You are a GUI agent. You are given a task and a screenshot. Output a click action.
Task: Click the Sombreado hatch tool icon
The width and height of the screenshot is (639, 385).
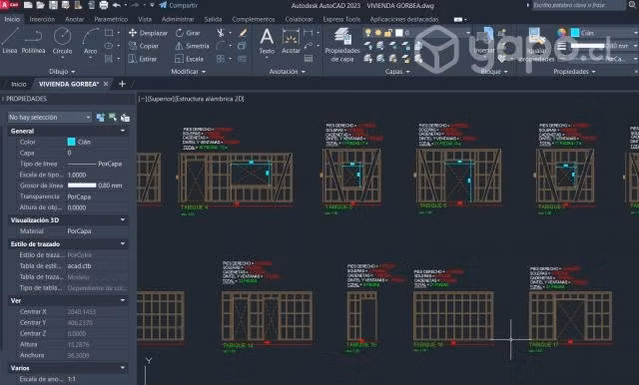pos(109,59)
